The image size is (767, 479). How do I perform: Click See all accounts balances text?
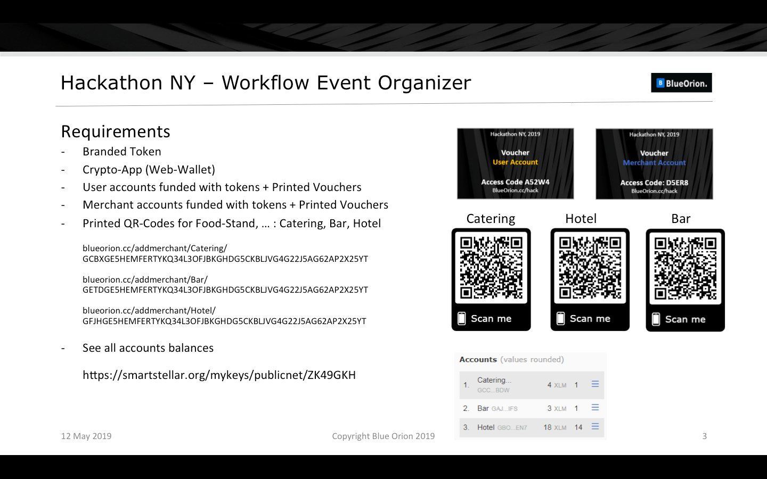(x=148, y=348)
